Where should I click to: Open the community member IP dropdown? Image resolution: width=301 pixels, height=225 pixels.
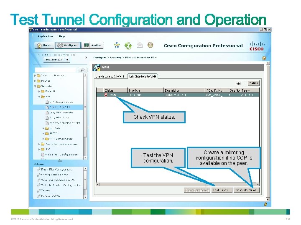tap(67, 60)
